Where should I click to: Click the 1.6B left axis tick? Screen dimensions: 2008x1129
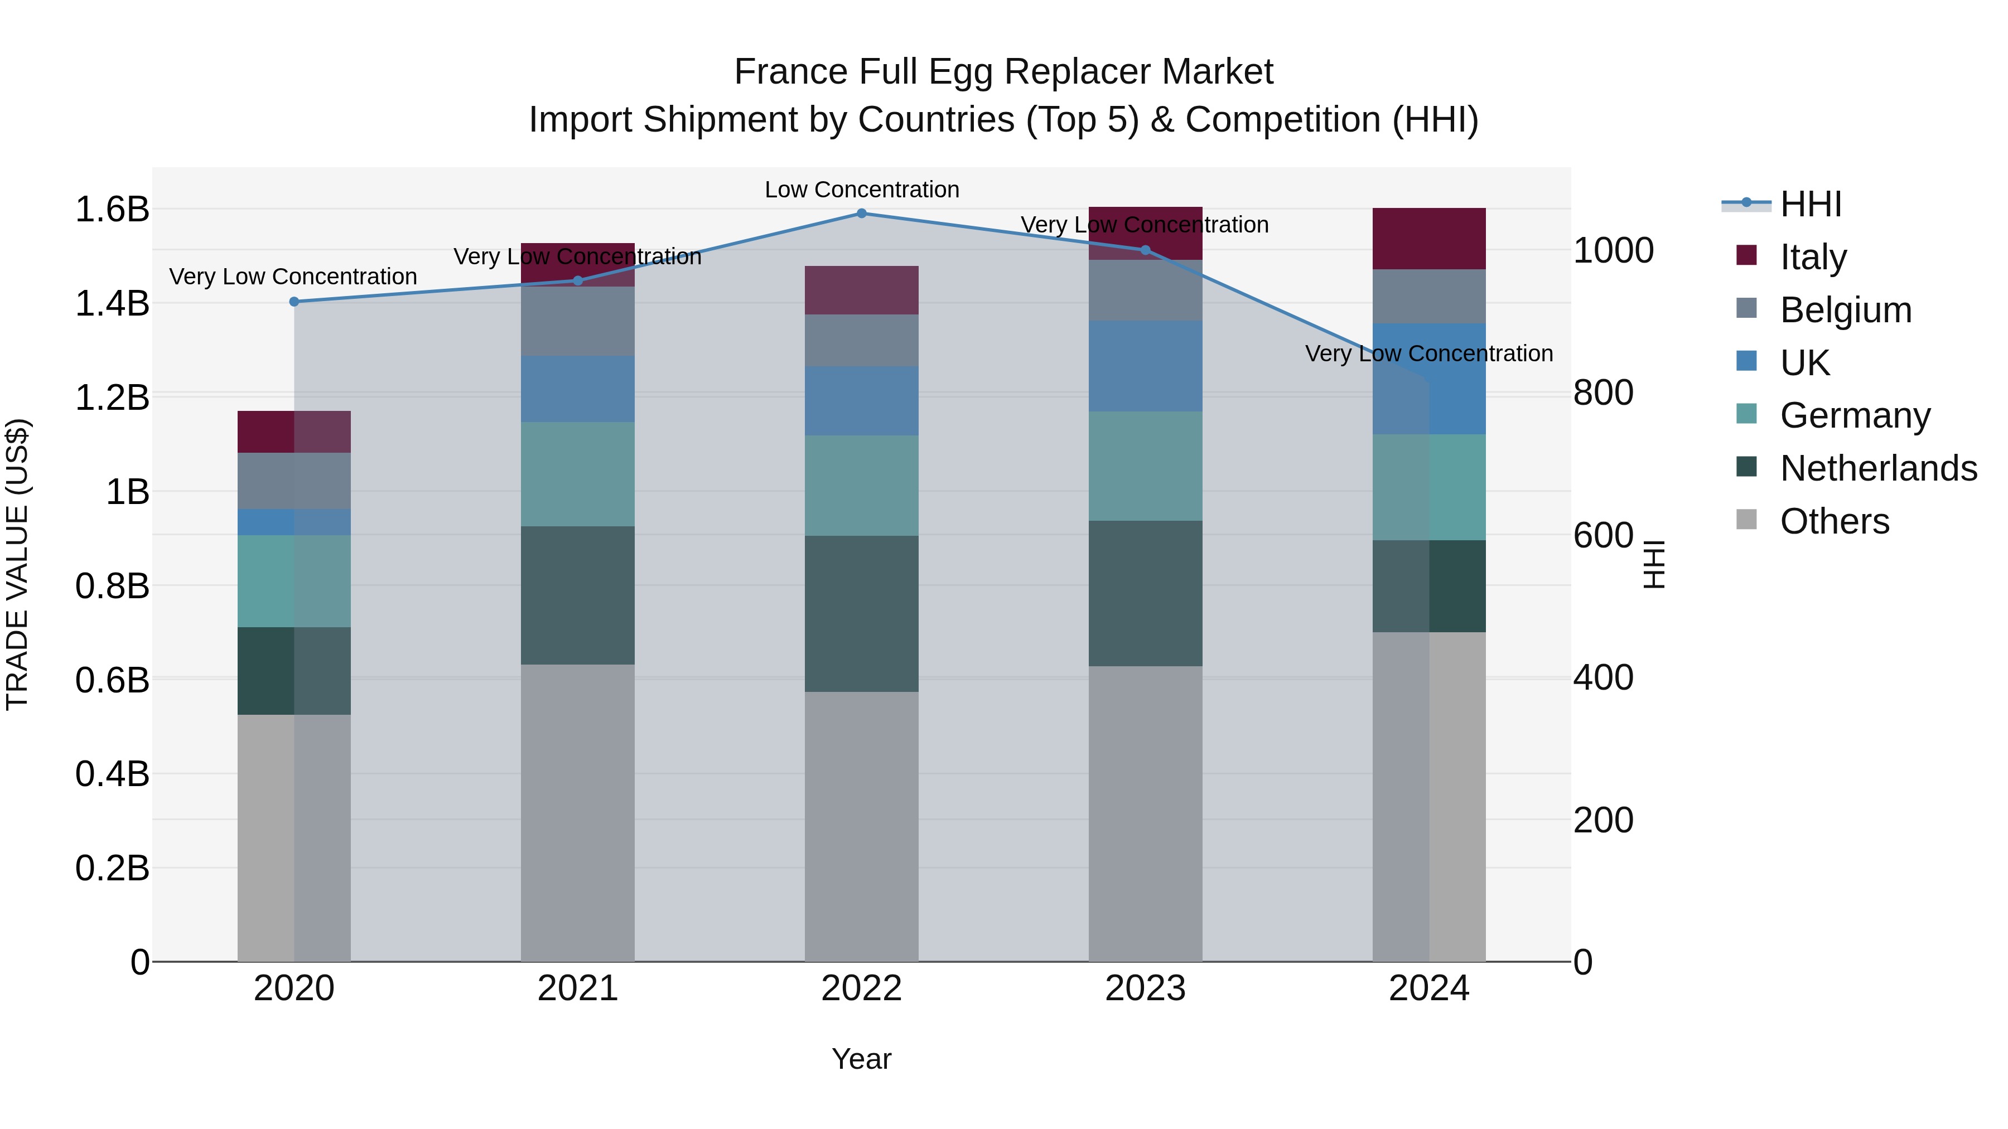[112, 210]
